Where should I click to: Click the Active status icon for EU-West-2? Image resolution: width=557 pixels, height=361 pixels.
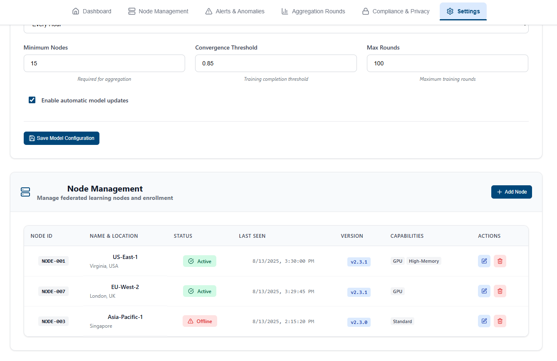(x=191, y=291)
